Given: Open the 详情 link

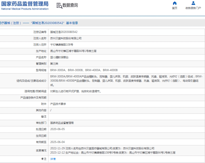Looking at the screenshot, I should 53,159.
